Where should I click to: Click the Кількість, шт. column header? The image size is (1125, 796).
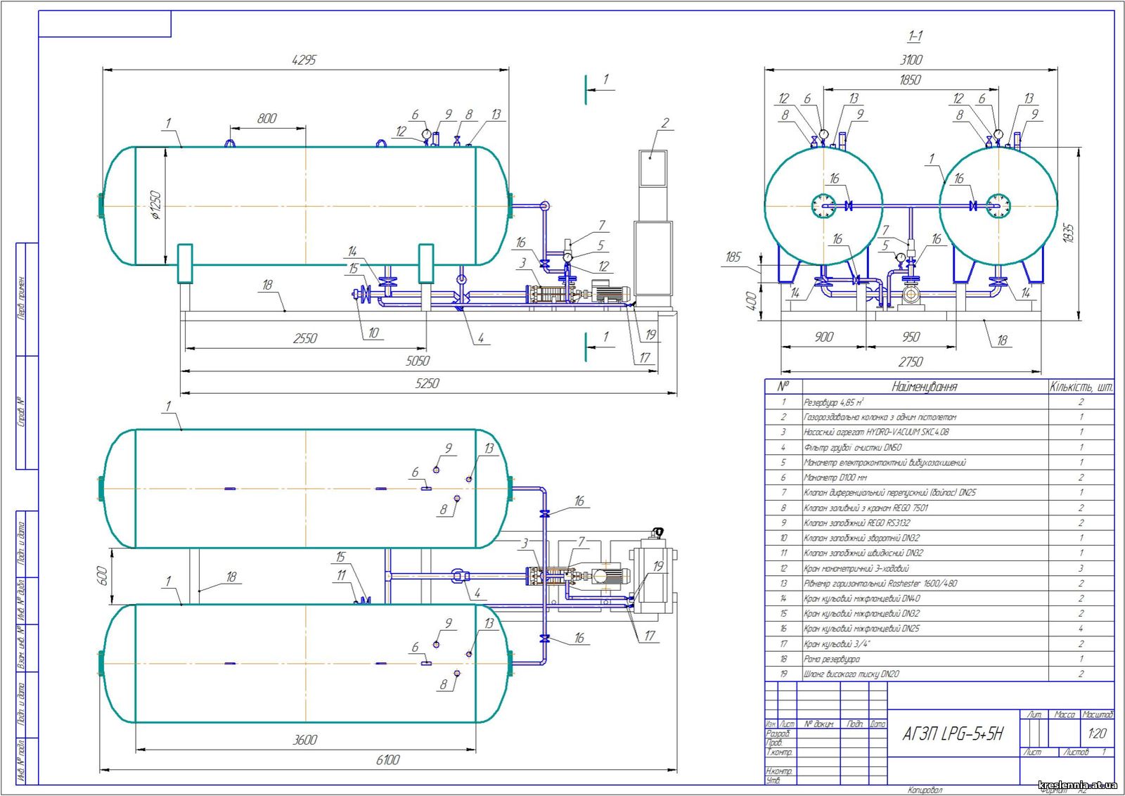point(1081,387)
